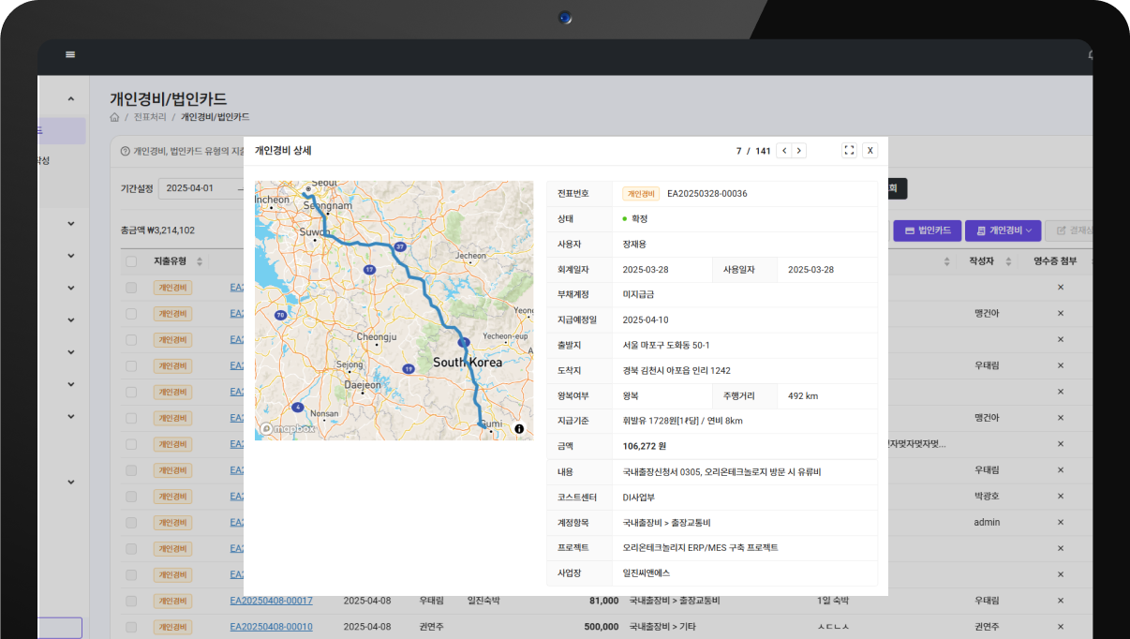Toggle the select-all checkbox in table header
Image resolution: width=1130 pixels, height=639 pixels.
click(131, 261)
